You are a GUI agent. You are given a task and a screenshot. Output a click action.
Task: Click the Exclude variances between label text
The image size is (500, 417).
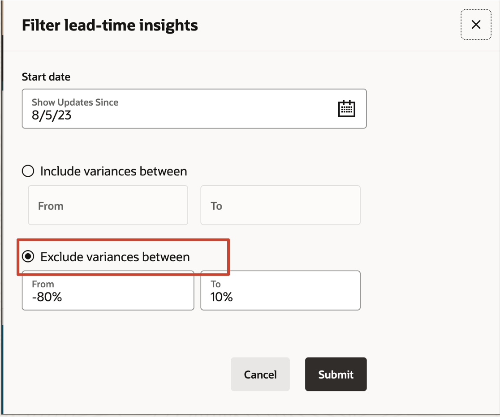[115, 257]
